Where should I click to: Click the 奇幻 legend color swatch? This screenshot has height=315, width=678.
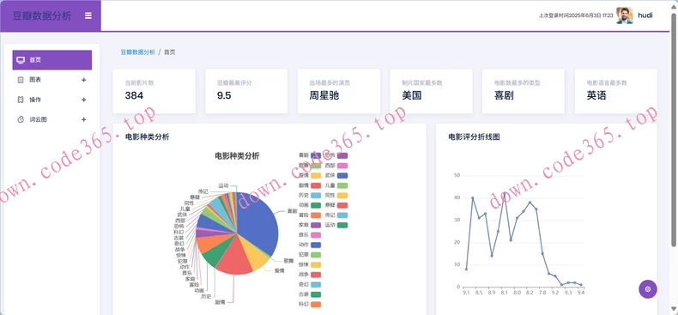pyautogui.click(x=316, y=285)
